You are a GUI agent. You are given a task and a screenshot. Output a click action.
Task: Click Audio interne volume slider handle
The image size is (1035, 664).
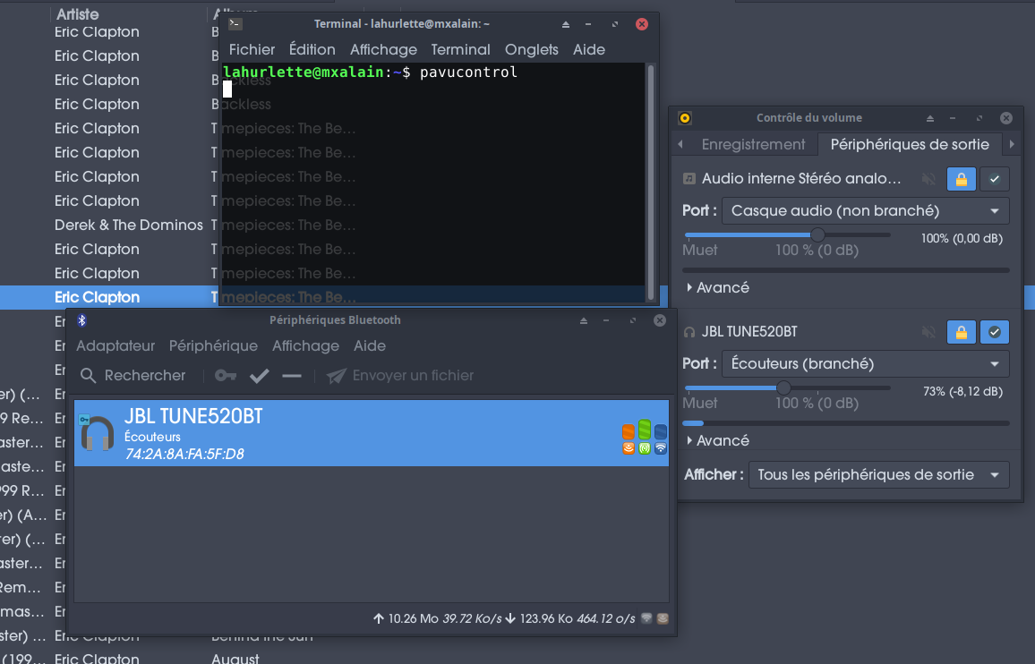817,234
